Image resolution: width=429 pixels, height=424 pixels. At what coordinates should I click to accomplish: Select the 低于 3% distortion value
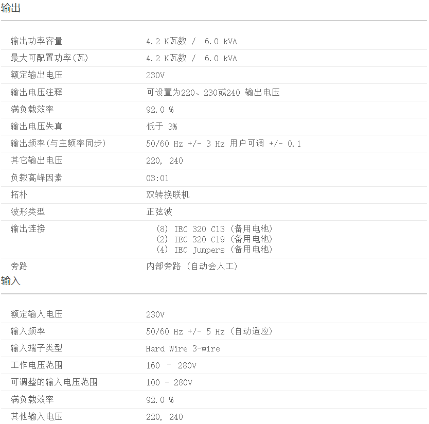[162, 127]
